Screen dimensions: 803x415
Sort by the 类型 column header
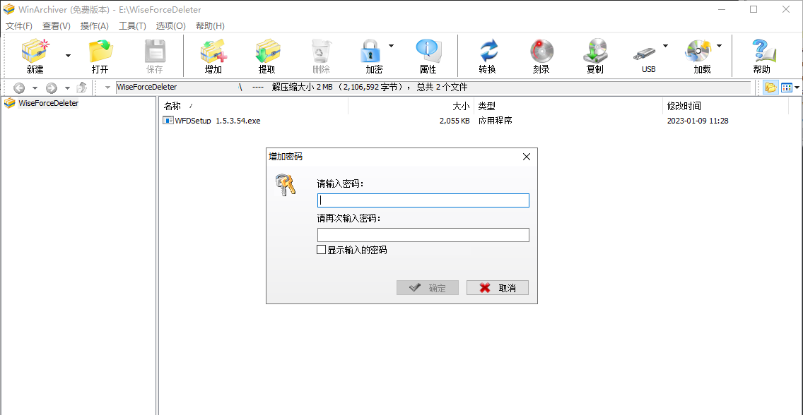pyautogui.click(x=568, y=107)
